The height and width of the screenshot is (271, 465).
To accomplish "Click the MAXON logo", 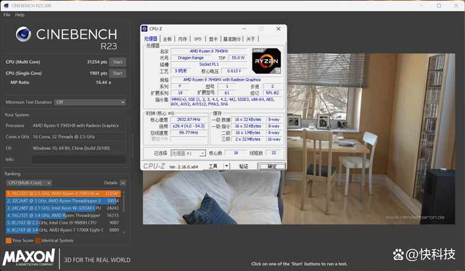I will pyautogui.click(x=28, y=257).
